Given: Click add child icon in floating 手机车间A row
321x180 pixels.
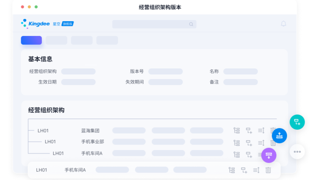Looking at the screenshot, I should point(244,170).
